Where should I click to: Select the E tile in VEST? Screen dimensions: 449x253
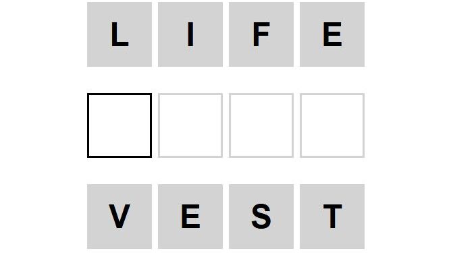coord(190,217)
